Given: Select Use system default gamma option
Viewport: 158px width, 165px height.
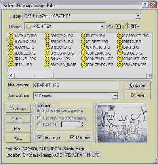Looking at the screenshot, I should coord(39,118).
